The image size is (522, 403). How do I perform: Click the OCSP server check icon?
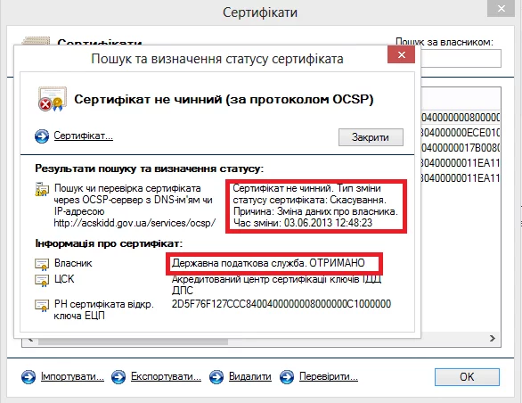pyautogui.click(x=42, y=189)
